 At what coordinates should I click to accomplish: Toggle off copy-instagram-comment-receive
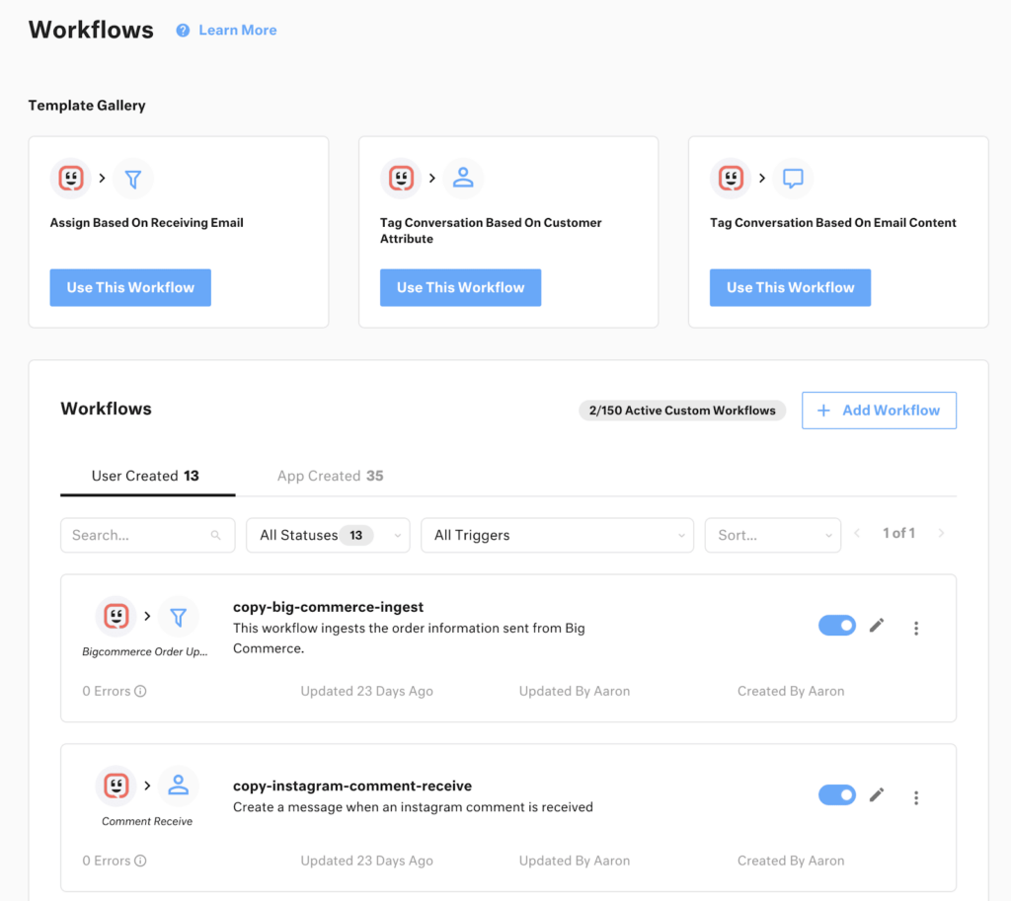coord(836,794)
